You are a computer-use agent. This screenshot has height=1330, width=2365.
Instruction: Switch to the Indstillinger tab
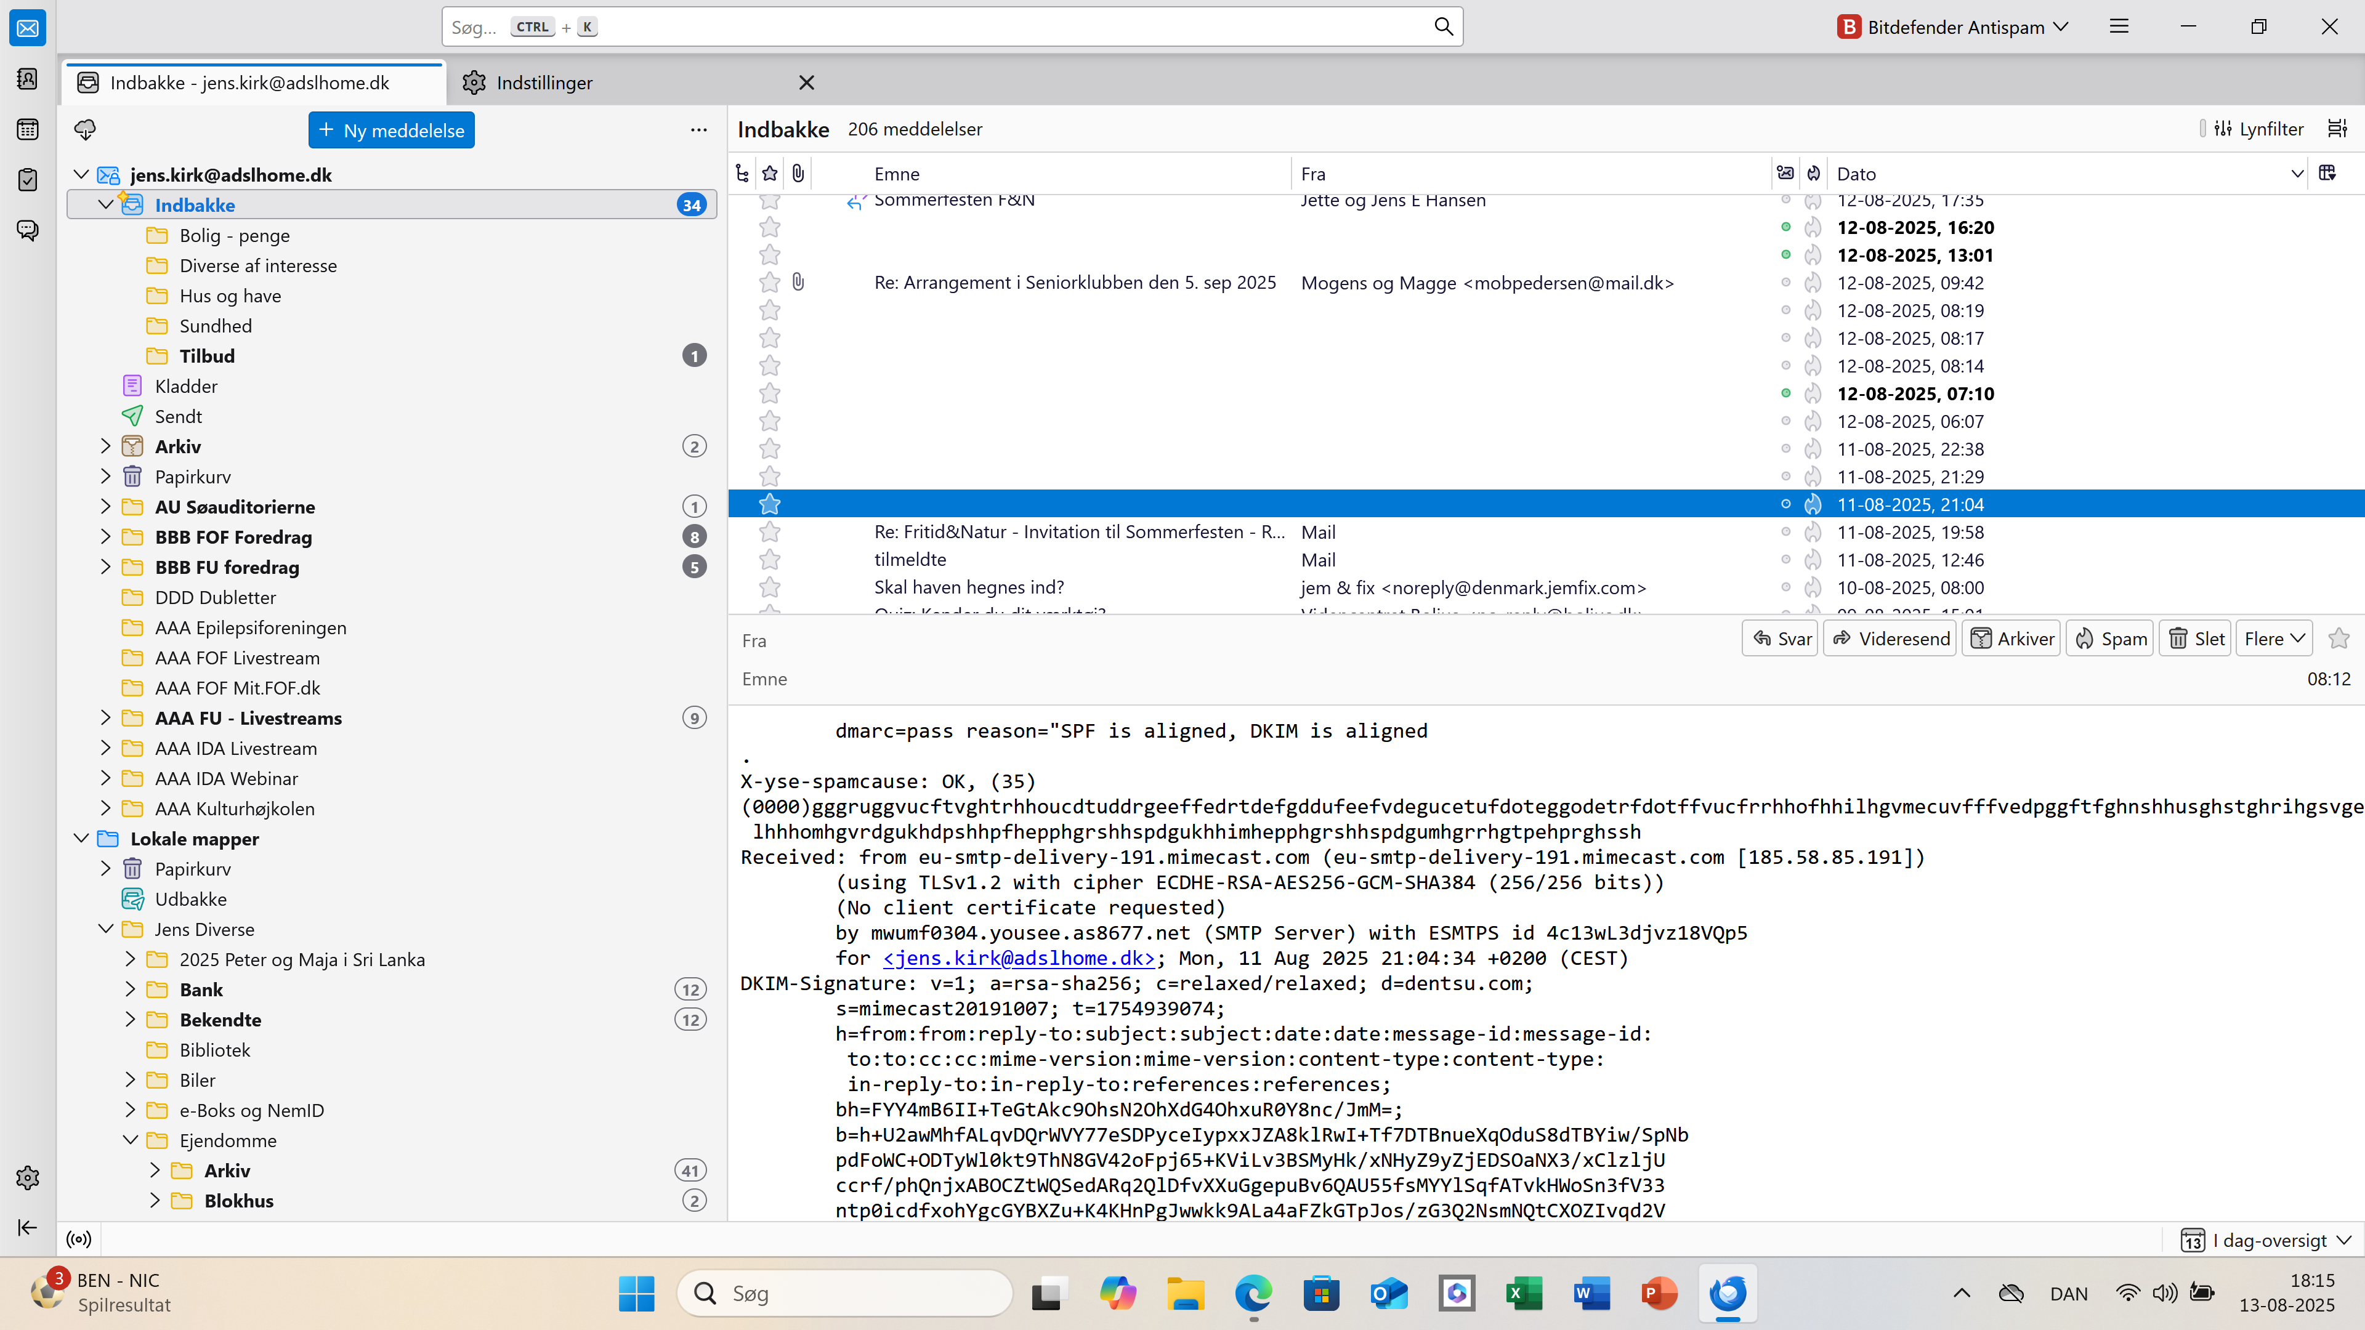543,83
